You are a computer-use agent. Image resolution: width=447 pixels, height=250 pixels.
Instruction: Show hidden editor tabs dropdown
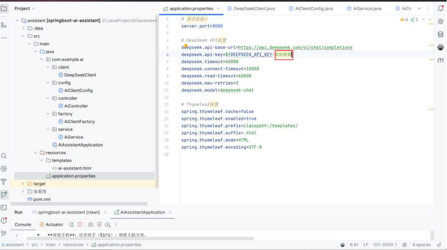tap(419, 8)
